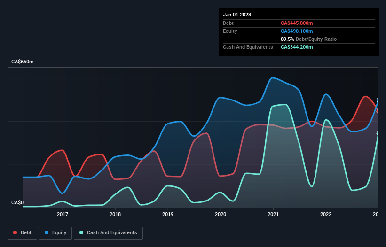Click the CA$445.800m debt value
Image resolution: width=386 pixels, height=247 pixels.
pos(297,23)
